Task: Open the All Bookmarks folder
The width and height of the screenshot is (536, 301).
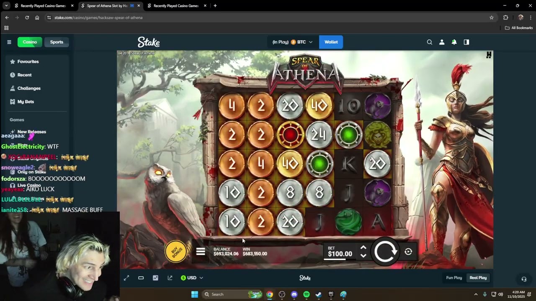Action: click(x=519, y=28)
